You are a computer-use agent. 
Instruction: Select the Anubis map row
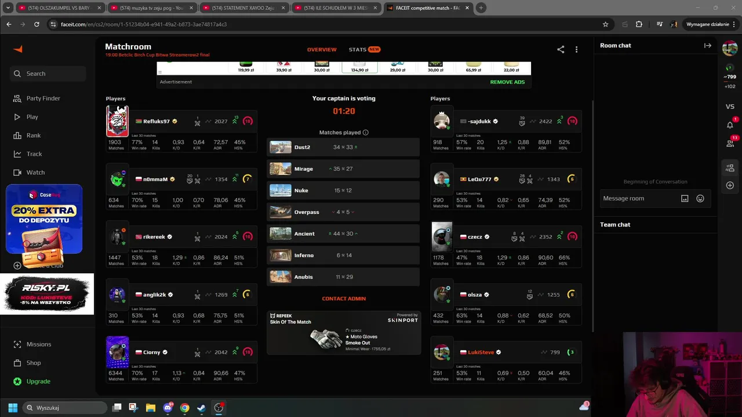point(343,277)
